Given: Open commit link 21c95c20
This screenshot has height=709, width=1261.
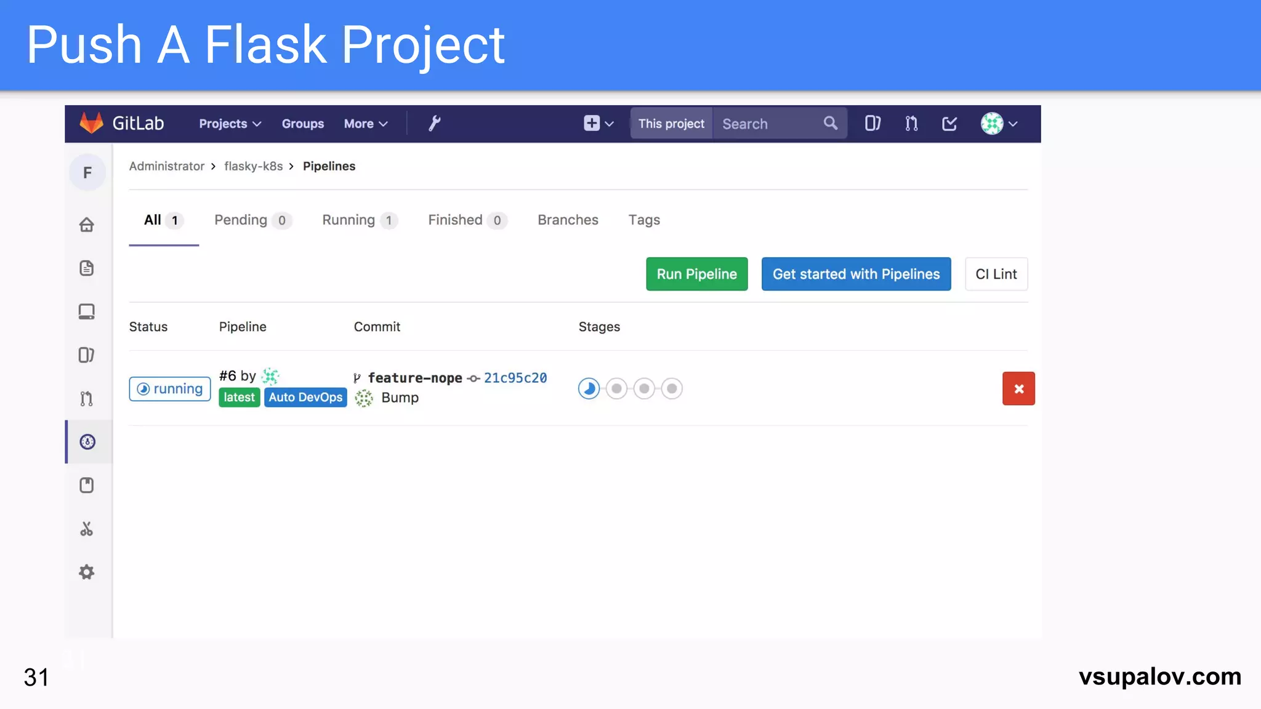Looking at the screenshot, I should (x=515, y=378).
